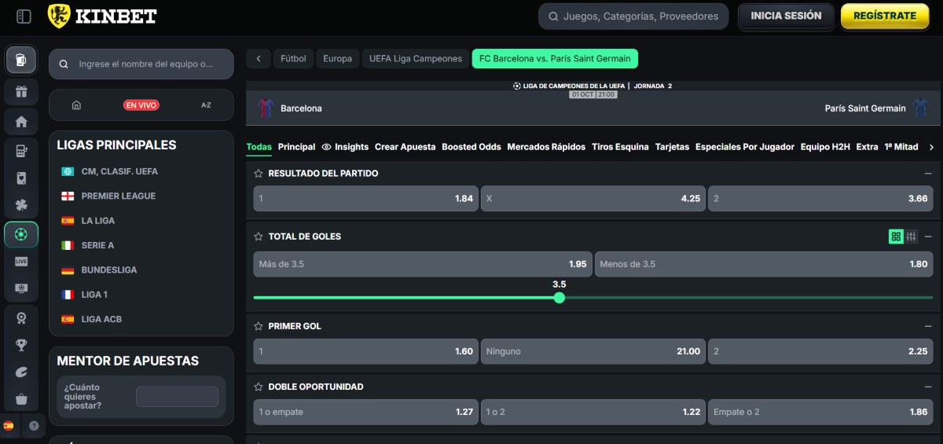
Task: Switch to the Boosted Odds tab
Action: tap(471, 147)
